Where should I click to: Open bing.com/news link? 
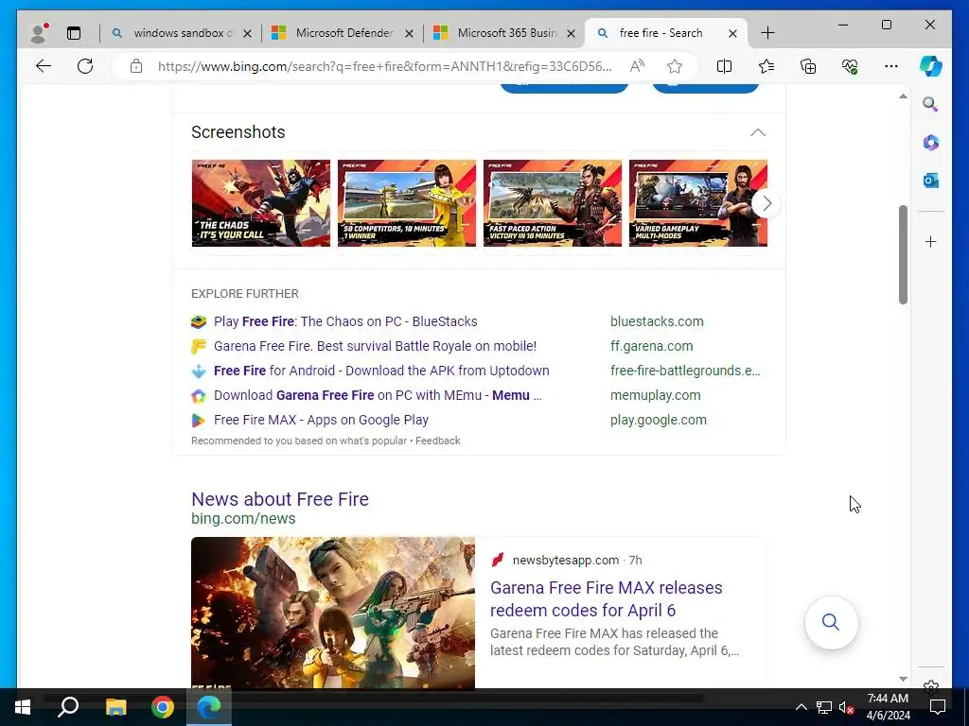243,519
